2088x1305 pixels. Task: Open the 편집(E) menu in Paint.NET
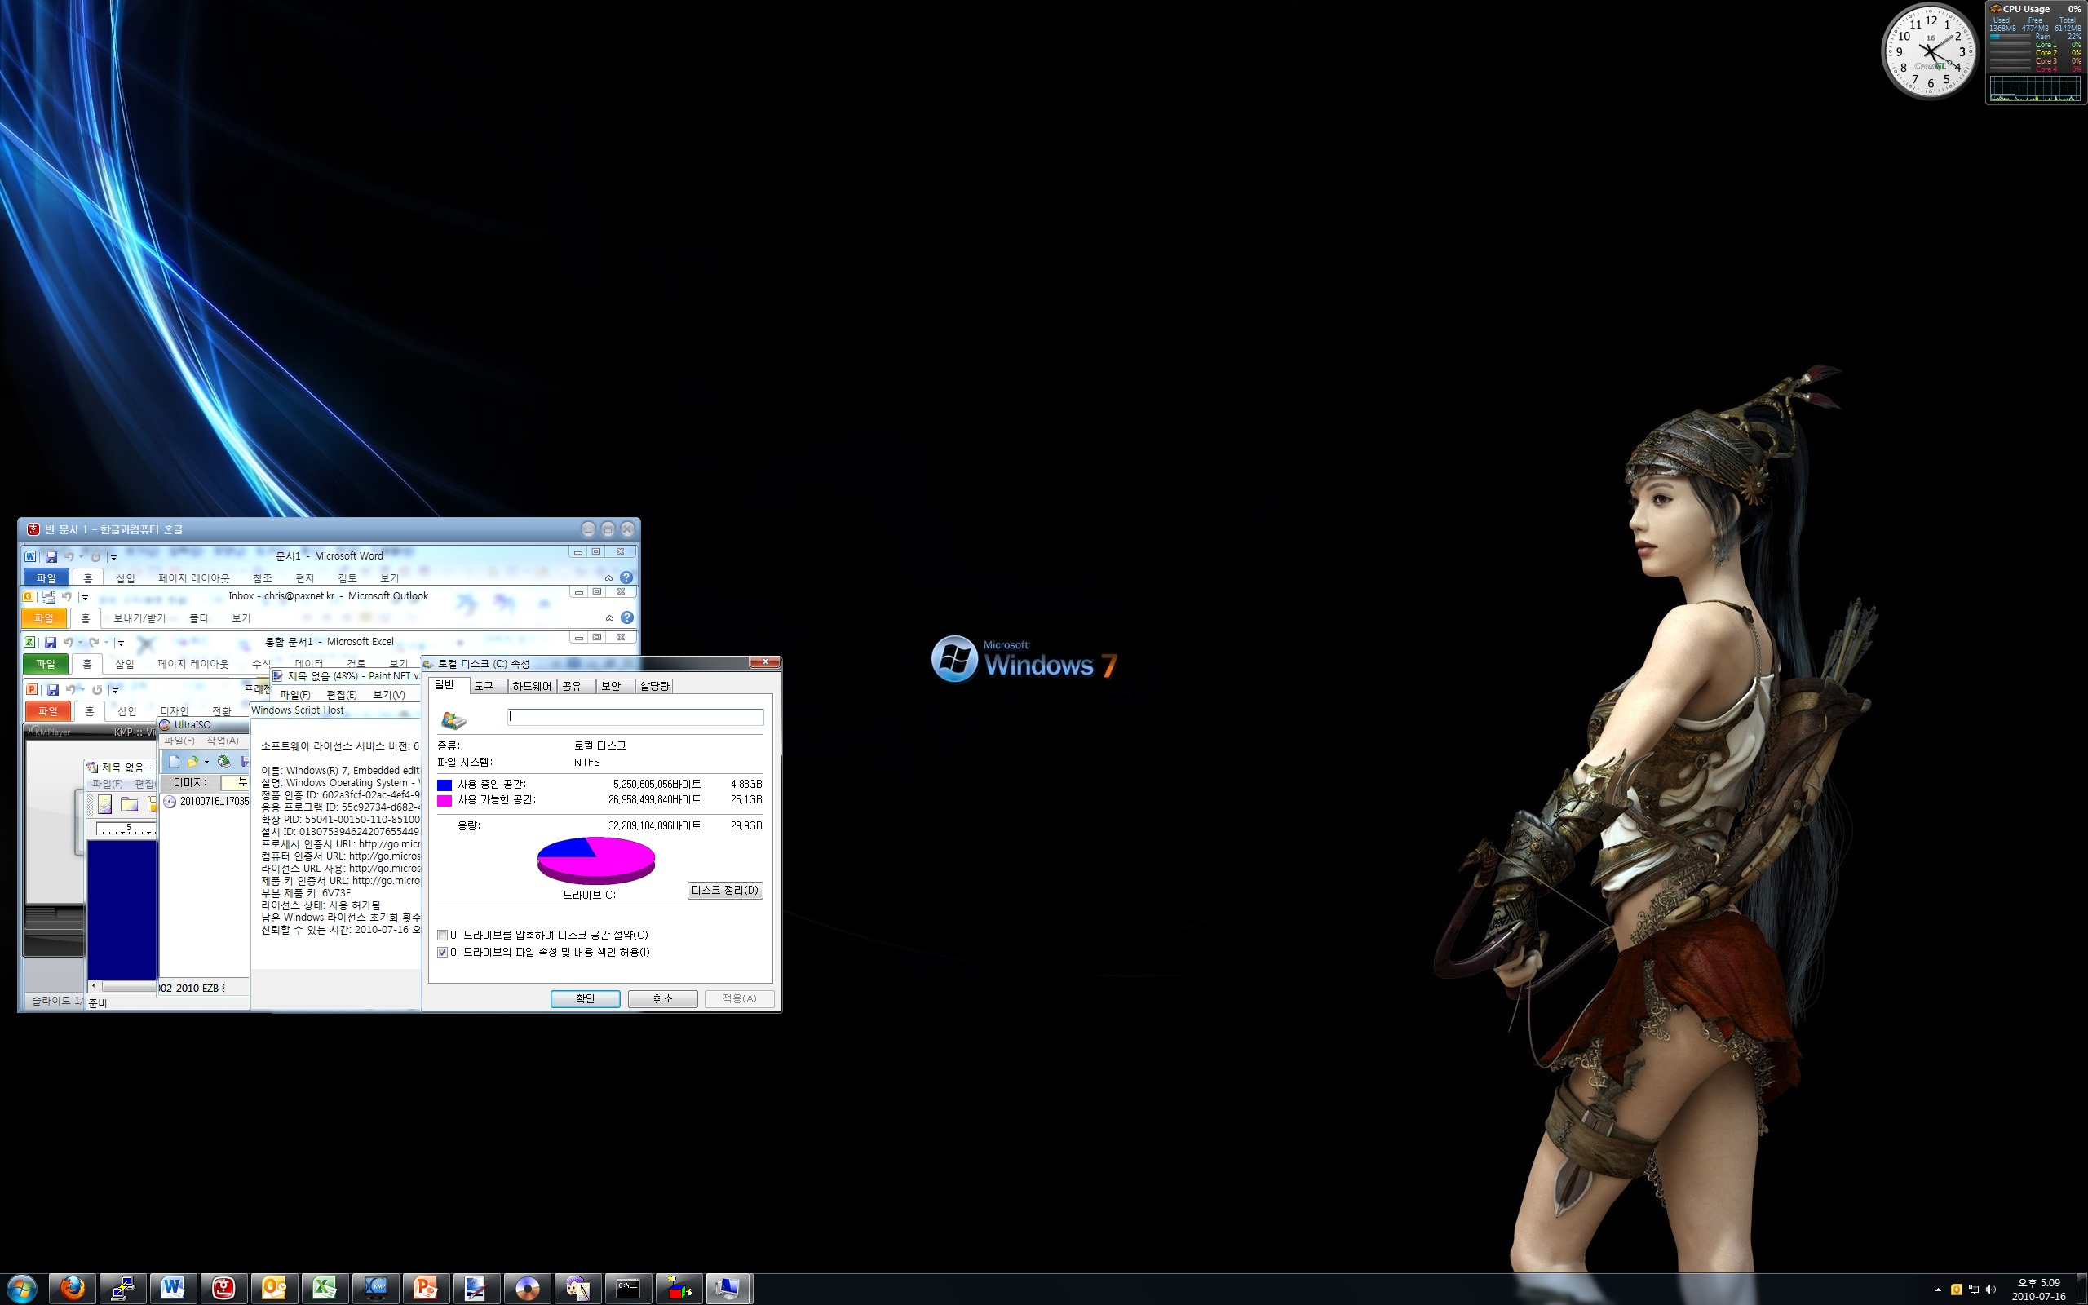tap(341, 695)
